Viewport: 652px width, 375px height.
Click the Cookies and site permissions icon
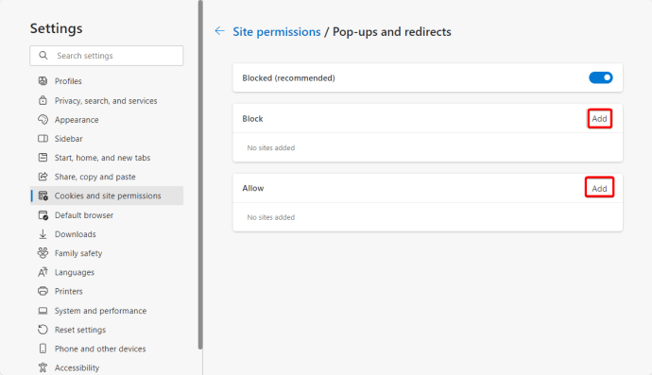click(x=43, y=196)
